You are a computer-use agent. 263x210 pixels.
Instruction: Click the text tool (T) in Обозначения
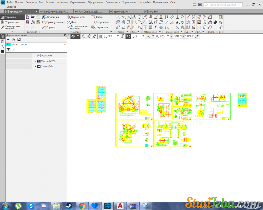pos(145,27)
